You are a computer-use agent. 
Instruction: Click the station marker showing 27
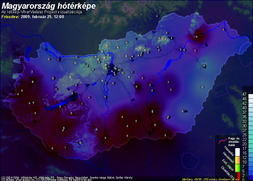(x=108, y=55)
